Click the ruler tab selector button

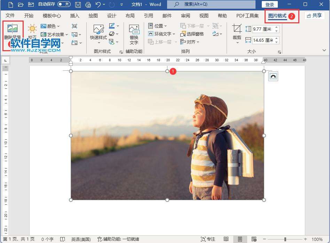coord(6,61)
